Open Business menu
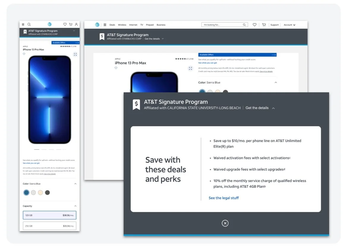This screenshot has height=249, width=346. pos(161,25)
